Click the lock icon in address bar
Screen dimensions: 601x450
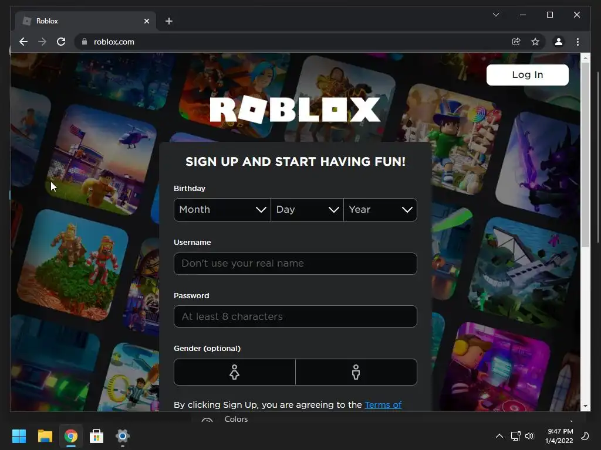[x=85, y=42]
